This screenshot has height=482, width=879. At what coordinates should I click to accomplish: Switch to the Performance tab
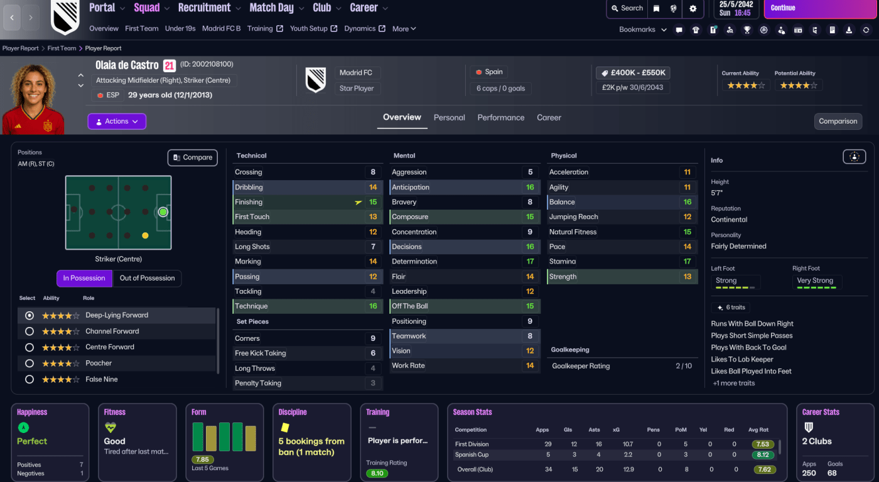(x=500, y=117)
